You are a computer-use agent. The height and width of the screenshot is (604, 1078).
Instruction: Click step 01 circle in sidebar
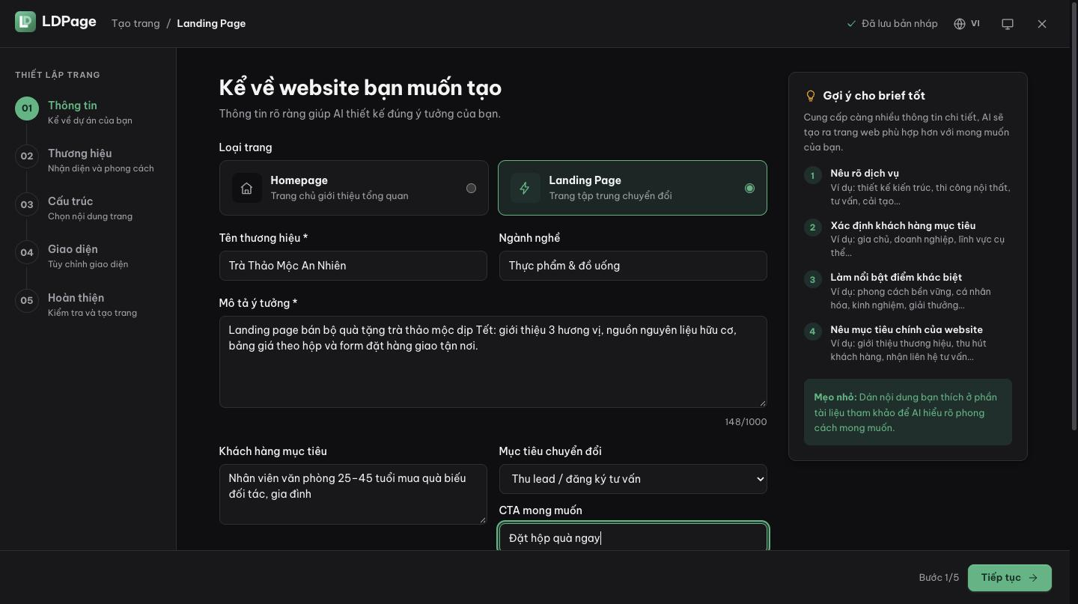click(x=27, y=108)
